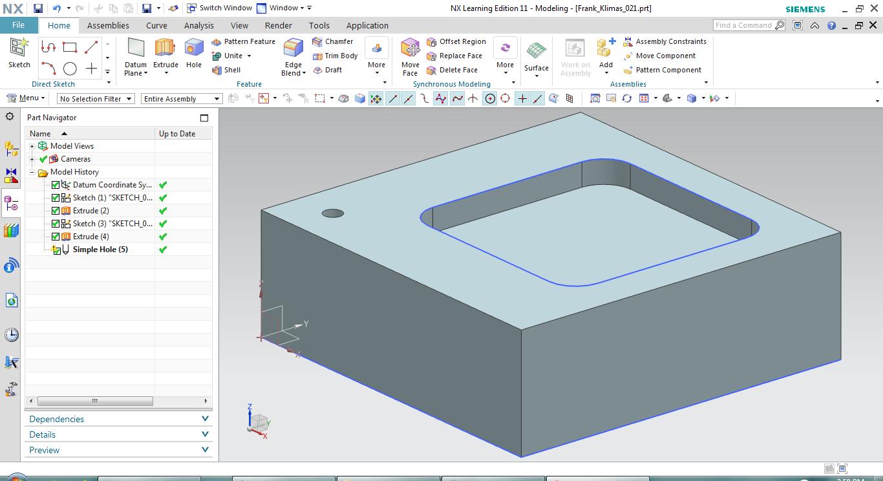The width and height of the screenshot is (883, 481).
Task: Click the Hole feature icon
Action: 194,49
